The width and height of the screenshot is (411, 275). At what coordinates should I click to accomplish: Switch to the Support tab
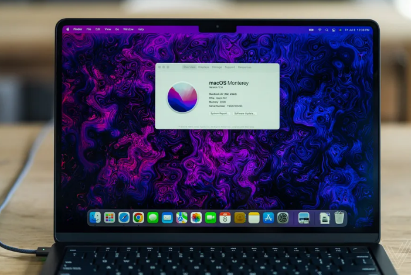click(230, 67)
